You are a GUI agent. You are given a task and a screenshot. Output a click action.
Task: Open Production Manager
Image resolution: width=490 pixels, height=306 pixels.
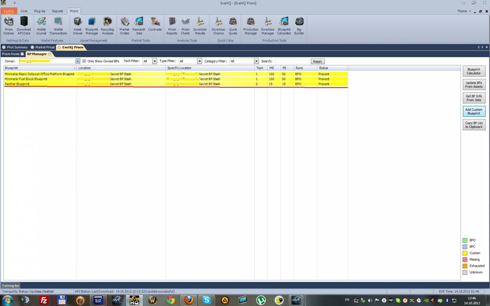pyautogui.click(x=251, y=26)
